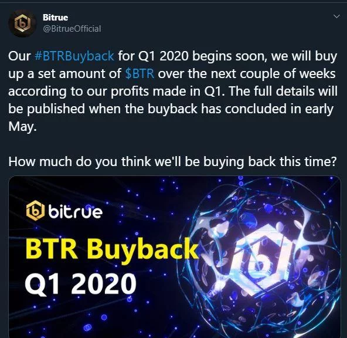Screen dimensions: 347x338
Task: Click the large white Q1 2020 banner text
Action: coord(80,284)
